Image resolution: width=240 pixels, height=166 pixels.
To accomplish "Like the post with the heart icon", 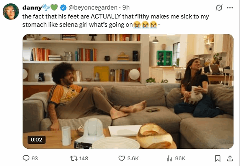I will click(122, 158).
